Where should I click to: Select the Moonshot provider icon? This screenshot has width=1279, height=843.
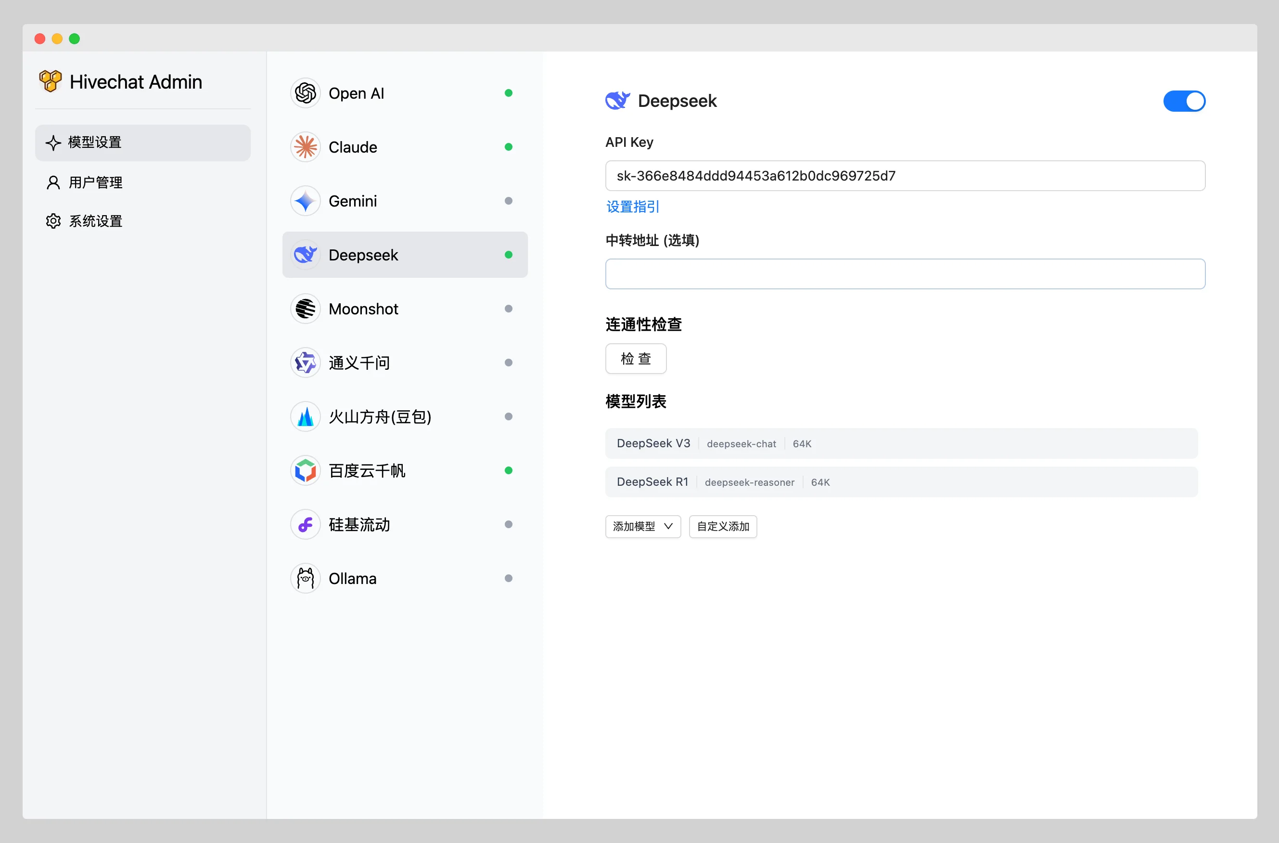(306, 309)
